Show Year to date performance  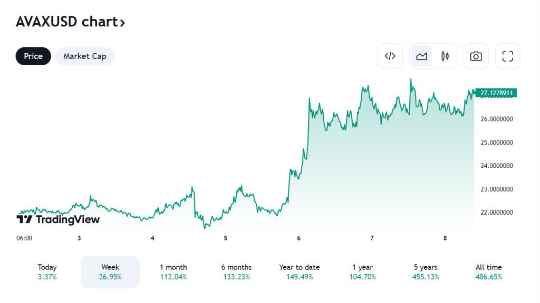[300, 272]
